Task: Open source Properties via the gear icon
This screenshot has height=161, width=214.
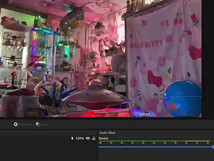Action: (x=16, y=124)
